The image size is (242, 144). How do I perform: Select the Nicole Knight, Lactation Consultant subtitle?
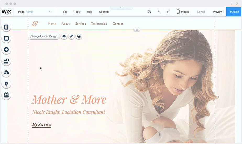tap(69, 112)
